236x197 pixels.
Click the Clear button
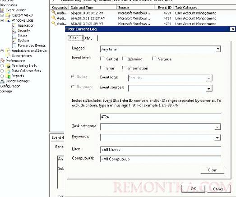coord(212,170)
